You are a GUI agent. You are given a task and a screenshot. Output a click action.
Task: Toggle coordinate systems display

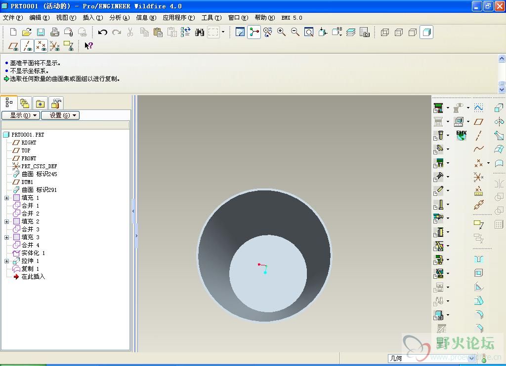55,46
